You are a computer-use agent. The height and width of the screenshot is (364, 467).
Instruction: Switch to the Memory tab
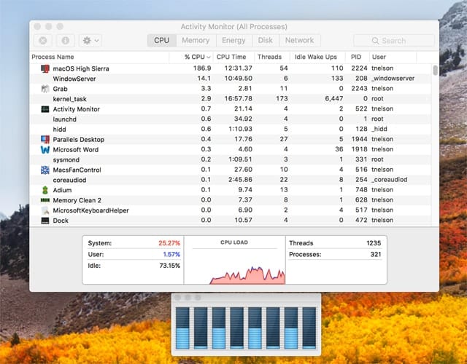[196, 41]
